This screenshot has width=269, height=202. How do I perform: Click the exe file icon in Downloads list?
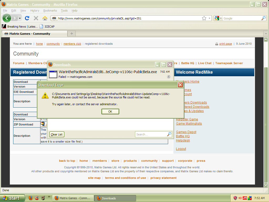pos(53,74)
